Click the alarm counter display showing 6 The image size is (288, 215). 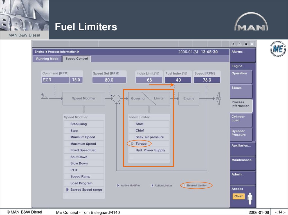click(246, 44)
